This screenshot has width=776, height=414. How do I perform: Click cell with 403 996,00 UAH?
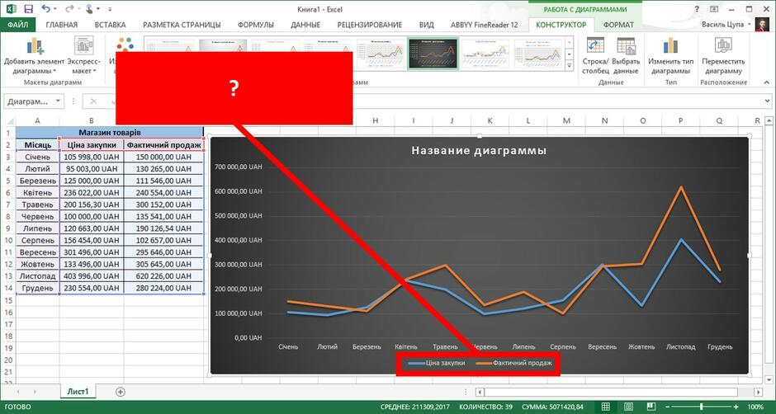coord(92,276)
